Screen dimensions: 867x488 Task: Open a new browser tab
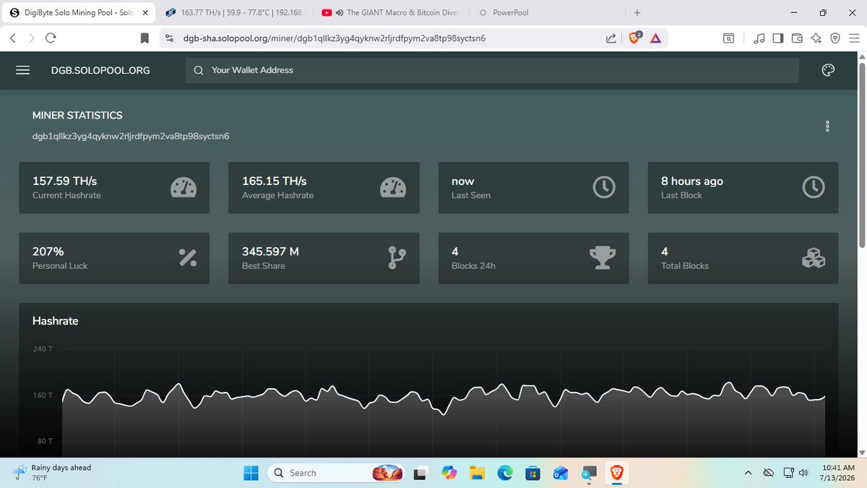[x=637, y=12]
